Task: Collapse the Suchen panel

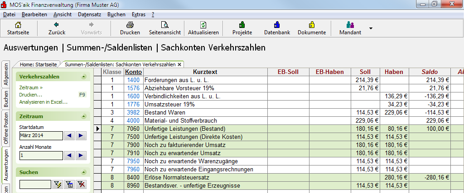Action: coord(84,172)
